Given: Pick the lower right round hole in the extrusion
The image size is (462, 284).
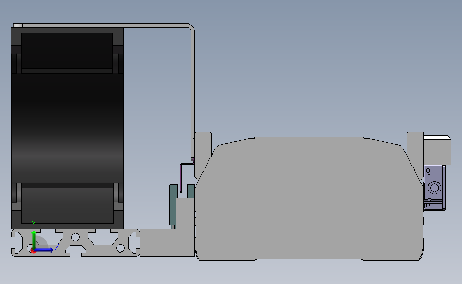Looking at the screenshot, I should 120,248.
